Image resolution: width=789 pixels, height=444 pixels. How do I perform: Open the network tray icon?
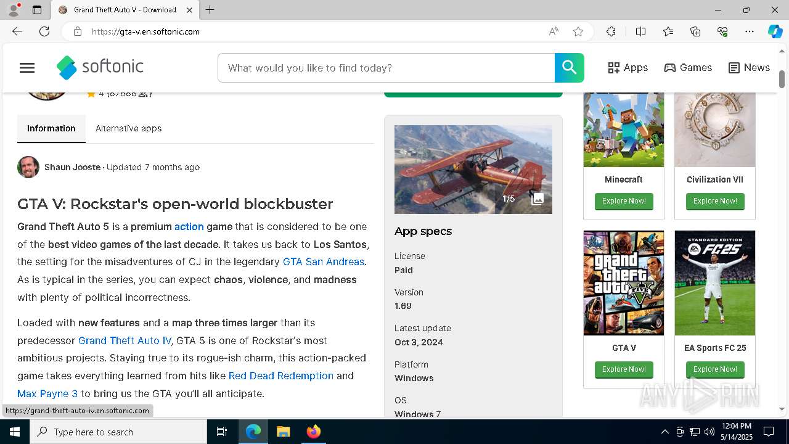[x=695, y=432]
